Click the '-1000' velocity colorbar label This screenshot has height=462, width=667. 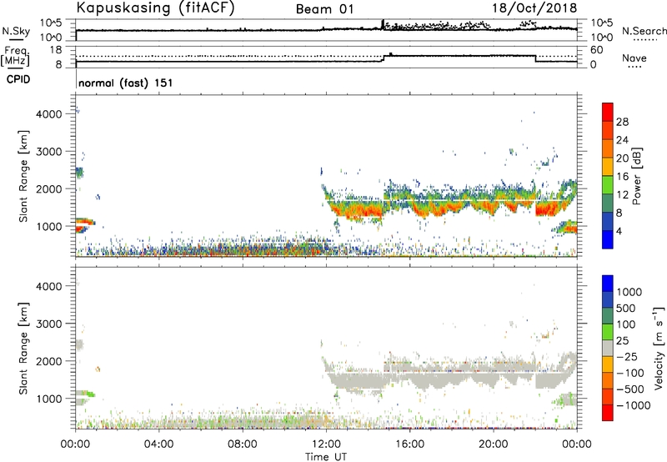pyautogui.click(x=633, y=405)
